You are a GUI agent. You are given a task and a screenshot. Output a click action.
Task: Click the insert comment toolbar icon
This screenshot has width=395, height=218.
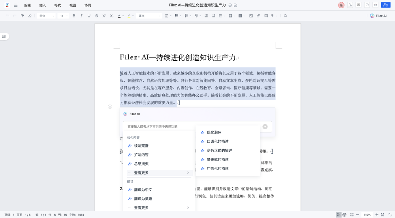coord(266,16)
